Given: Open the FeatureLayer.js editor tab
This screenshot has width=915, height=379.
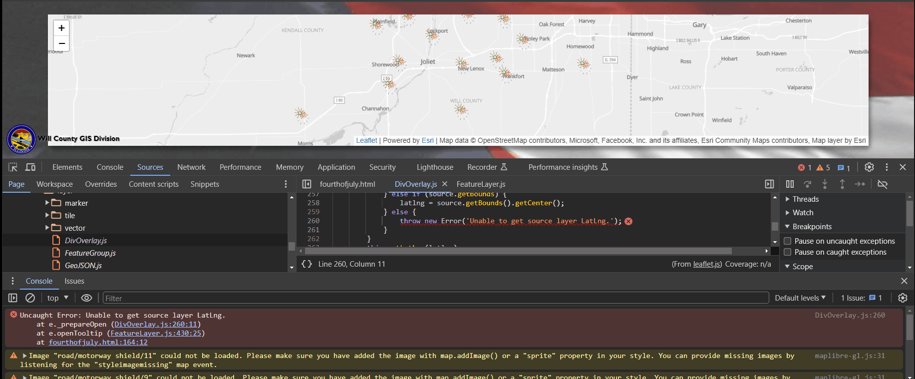Looking at the screenshot, I should coord(481,184).
